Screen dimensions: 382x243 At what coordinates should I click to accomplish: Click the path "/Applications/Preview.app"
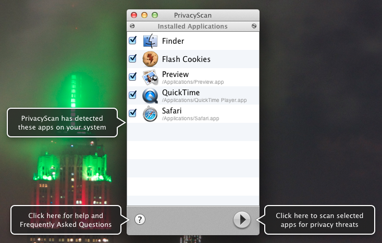pyautogui.click(x=193, y=82)
